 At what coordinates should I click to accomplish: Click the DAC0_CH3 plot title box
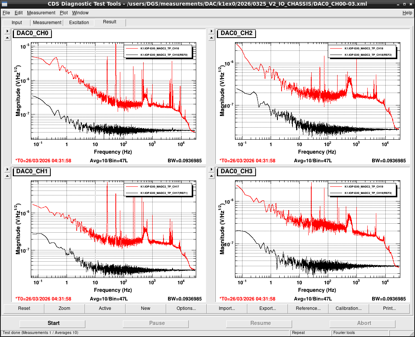pos(236,172)
